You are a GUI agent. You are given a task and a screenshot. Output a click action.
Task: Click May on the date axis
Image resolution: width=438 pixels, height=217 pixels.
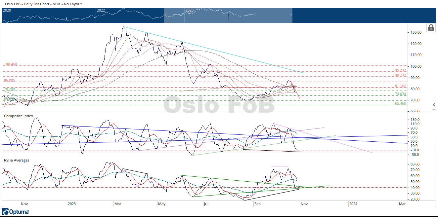coord(162,204)
